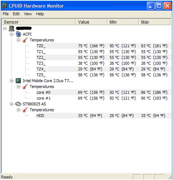Click the Value column header

click(x=91, y=22)
